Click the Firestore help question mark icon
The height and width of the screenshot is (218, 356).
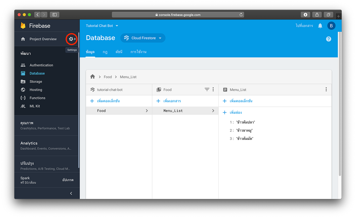328,39
